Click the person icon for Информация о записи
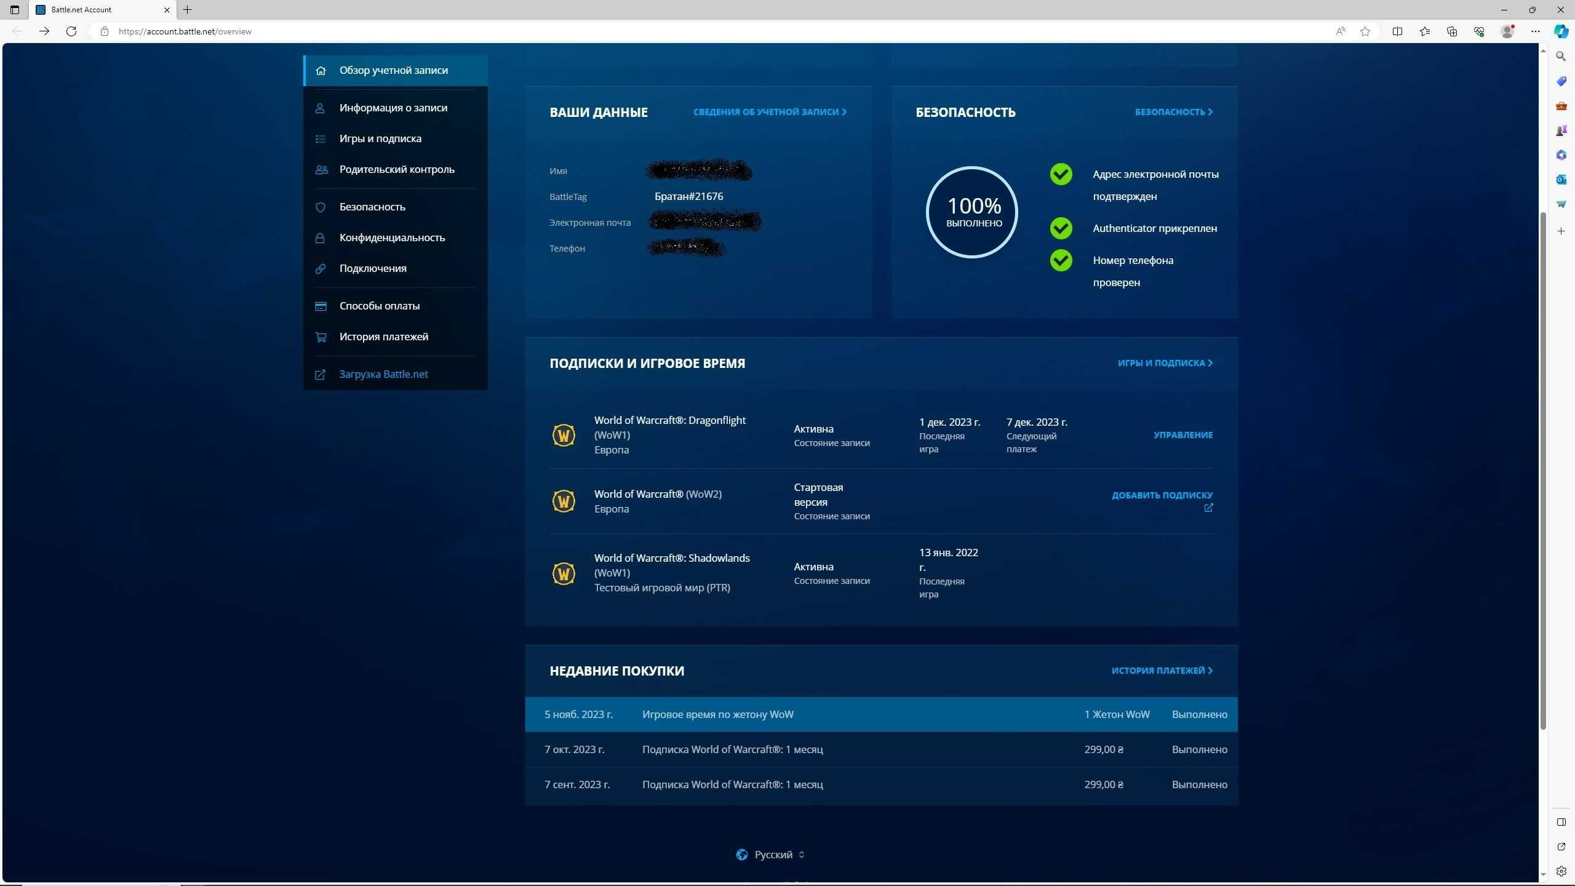The image size is (1575, 886). [320, 108]
